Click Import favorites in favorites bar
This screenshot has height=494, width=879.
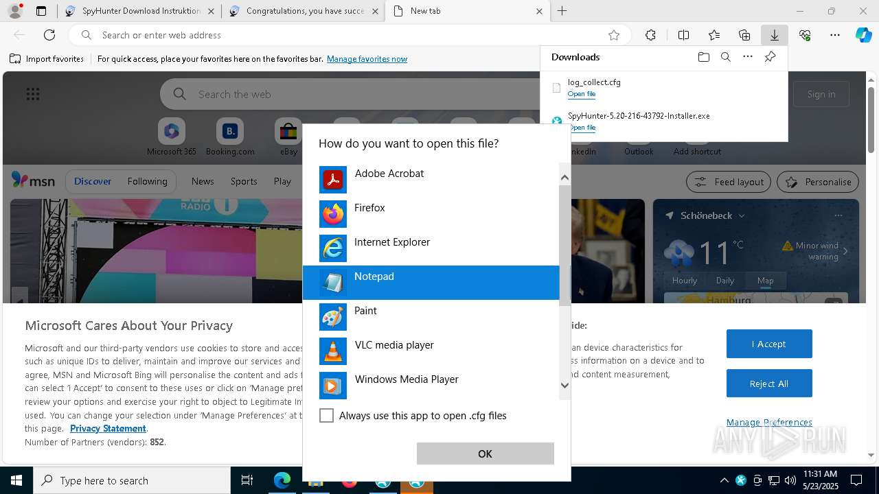[x=47, y=59]
